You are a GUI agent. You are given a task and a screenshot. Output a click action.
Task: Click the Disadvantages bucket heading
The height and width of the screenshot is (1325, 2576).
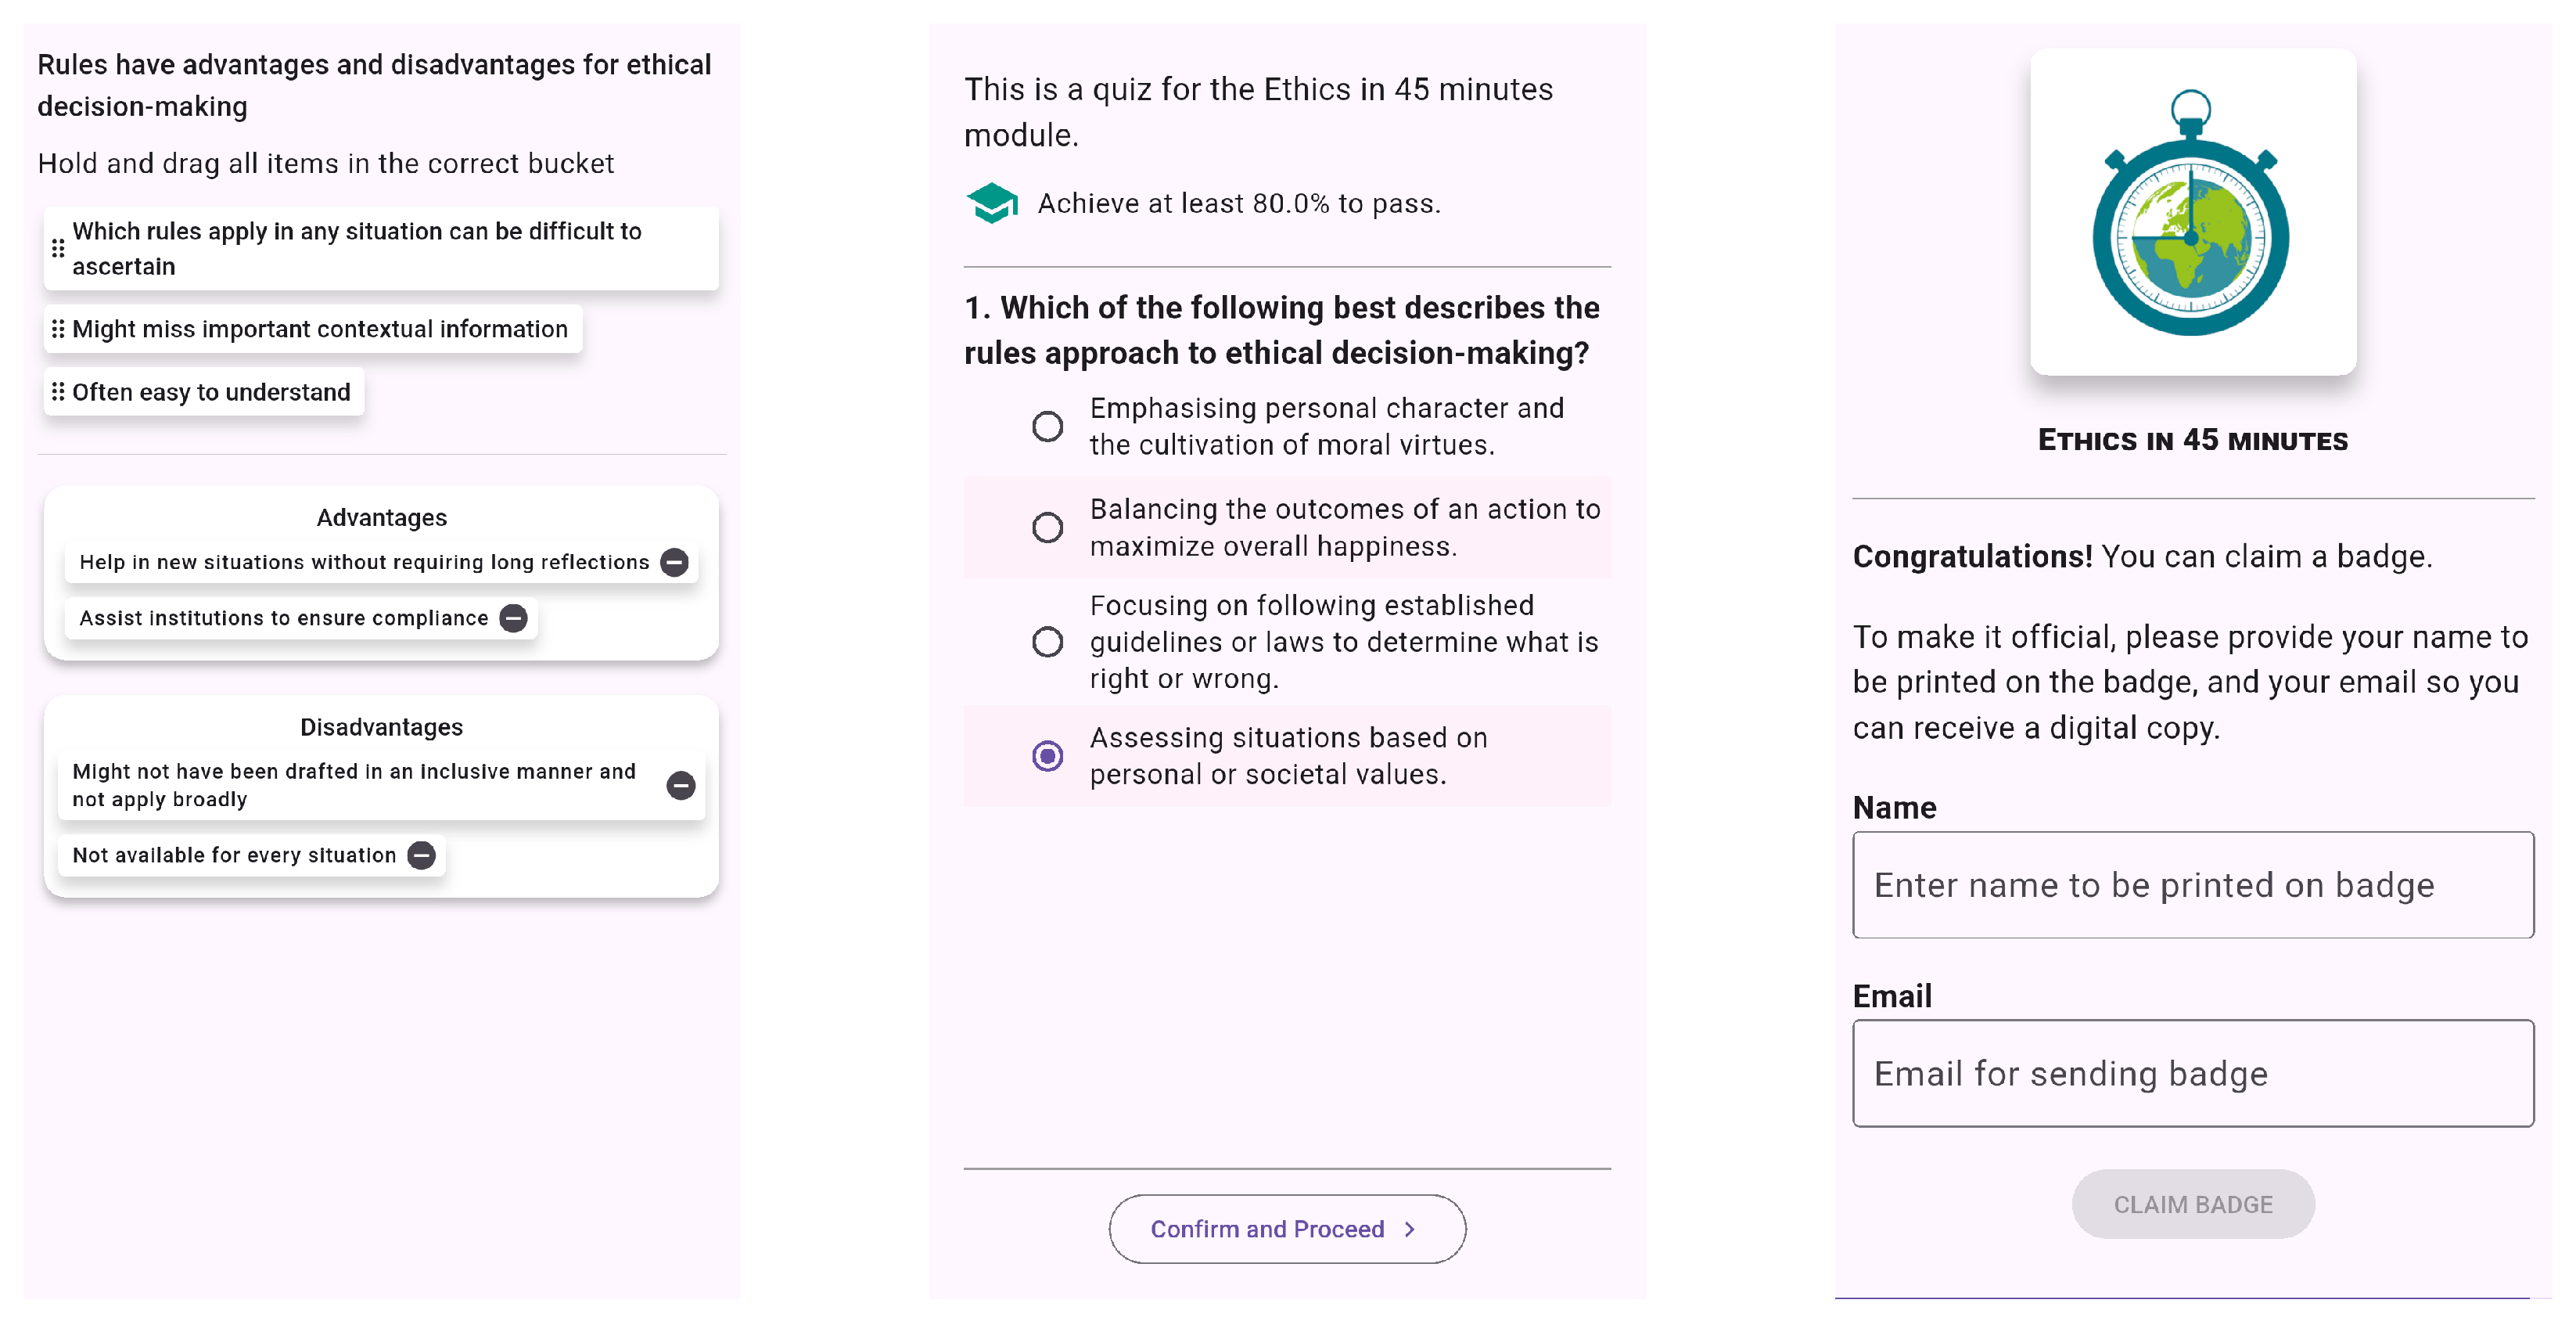pos(381,728)
